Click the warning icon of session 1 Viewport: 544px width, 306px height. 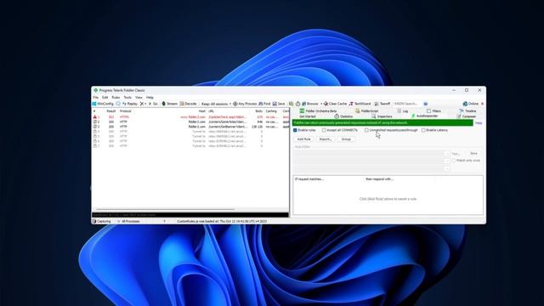point(94,117)
